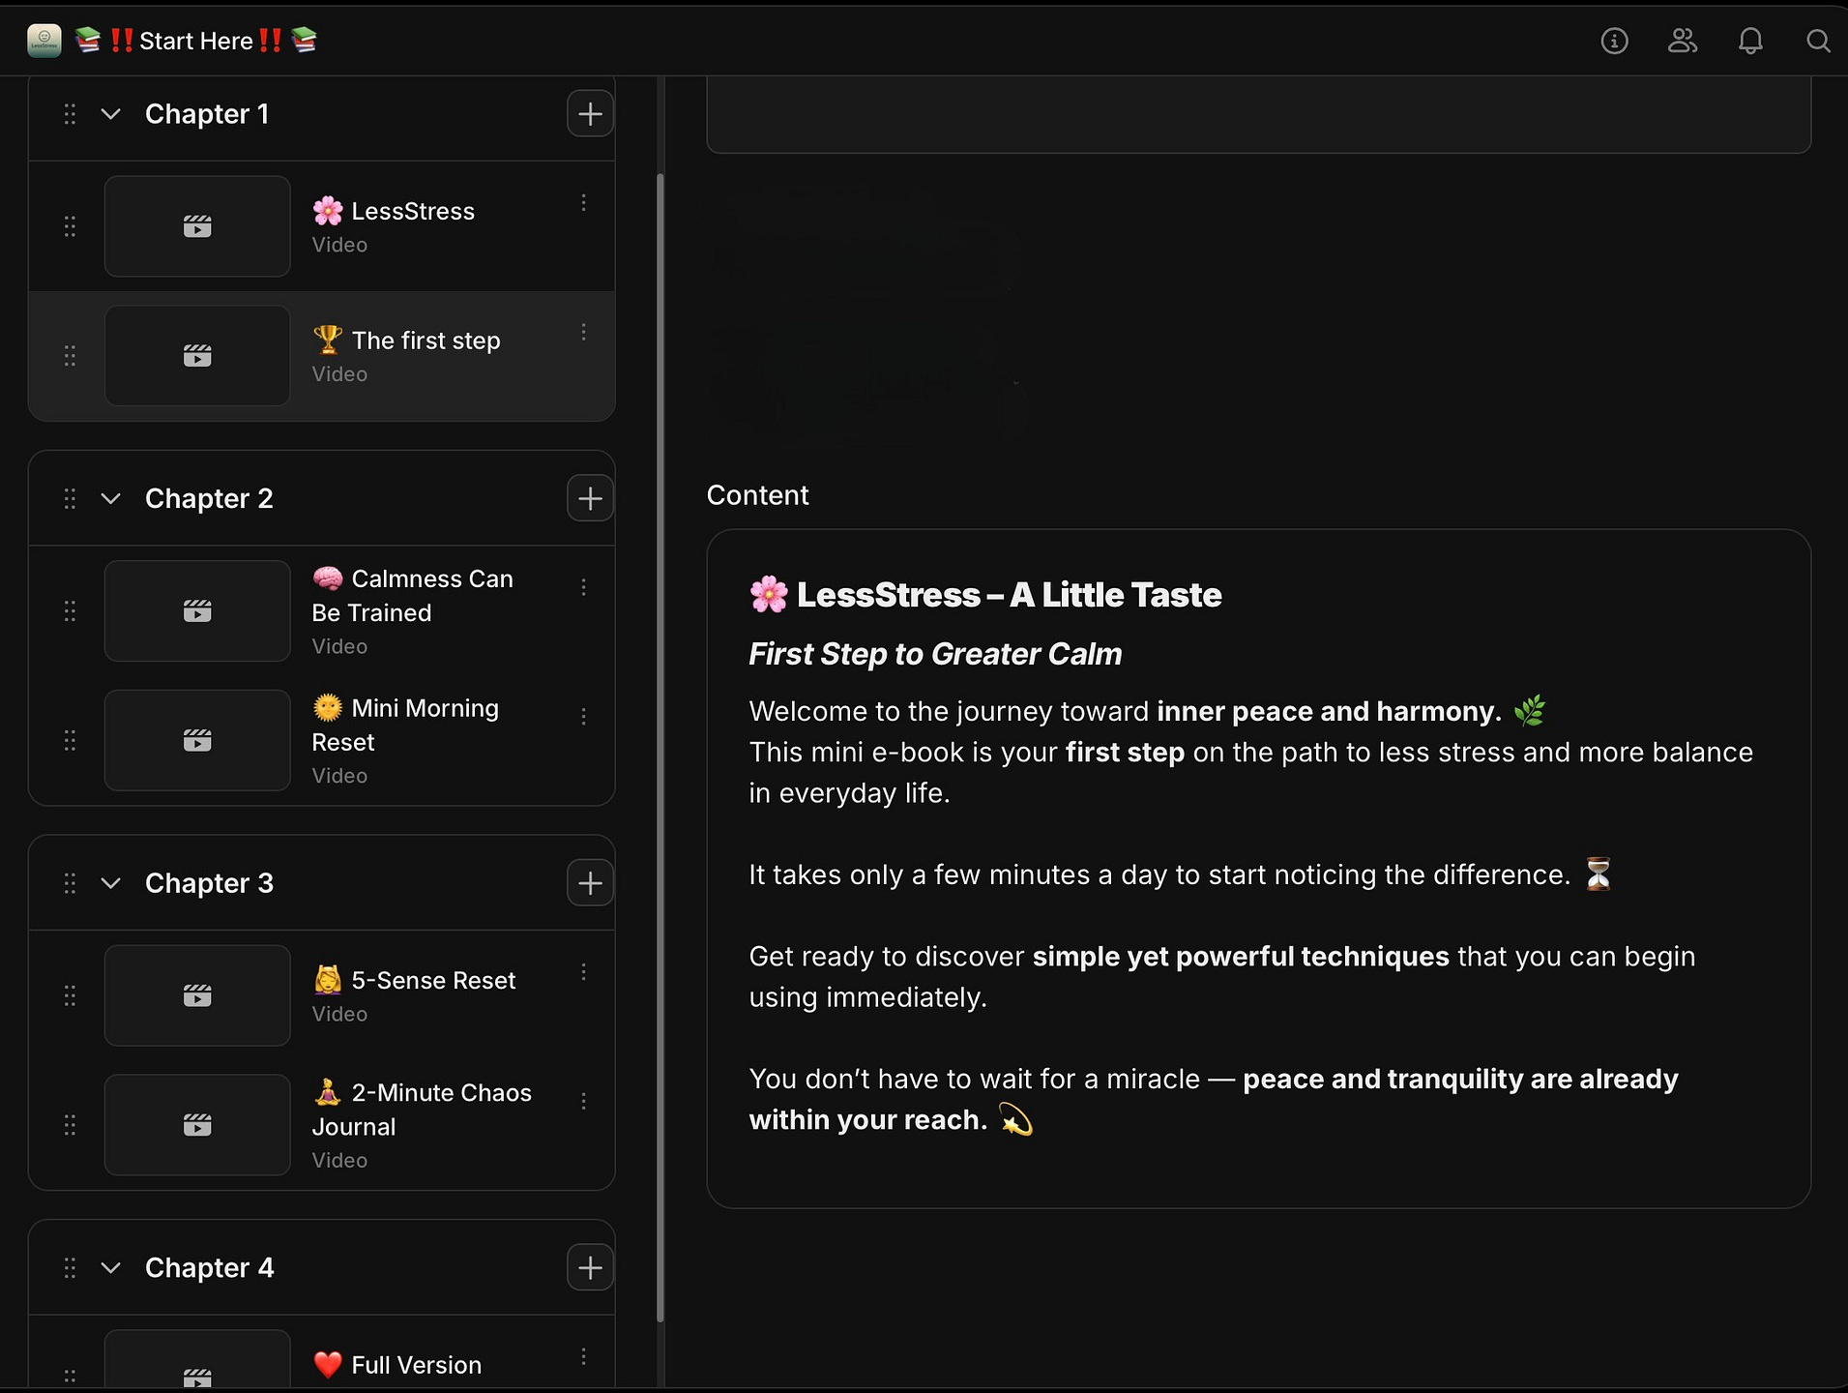This screenshot has width=1848, height=1393.
Task: Open the 5-Sense Reset thumbnail
Action: (x=197, y=995)
